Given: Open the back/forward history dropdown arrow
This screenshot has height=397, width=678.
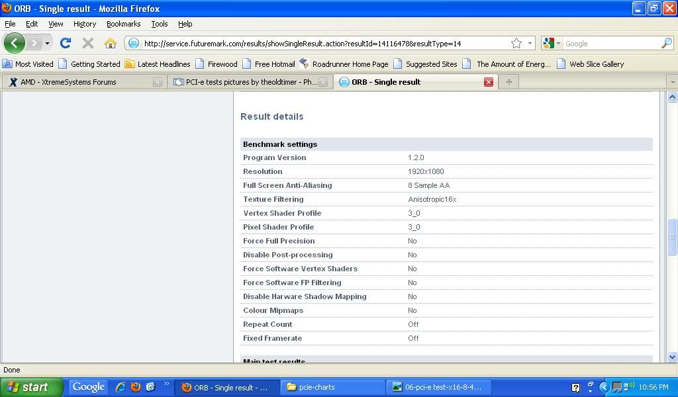Looking at the screenshot, I should coord(47,43).
